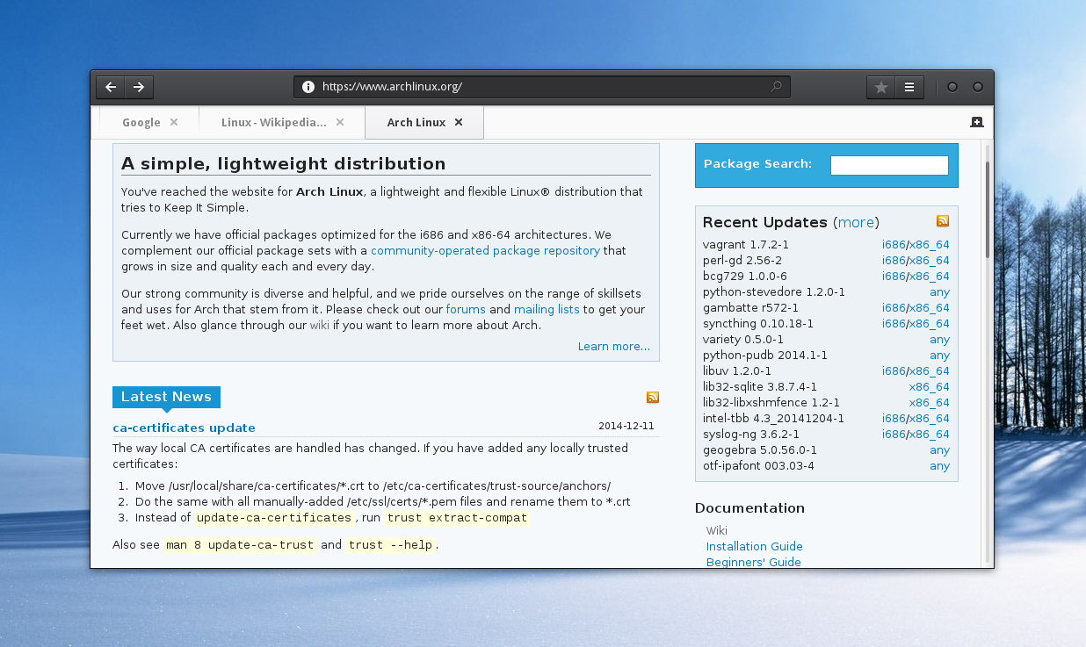Image resolution: width=1086 pixels, height=647 pixels.
Task: Click the left round window control button
Action: tap(952, 87)
